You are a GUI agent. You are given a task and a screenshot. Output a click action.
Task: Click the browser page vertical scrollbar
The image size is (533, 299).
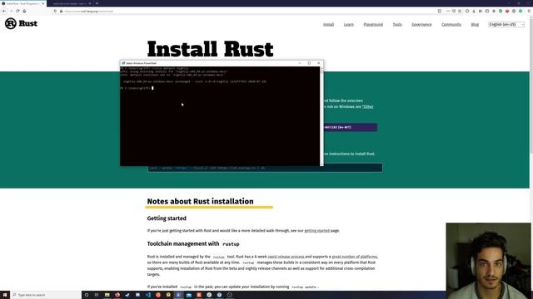pos(531,153)
